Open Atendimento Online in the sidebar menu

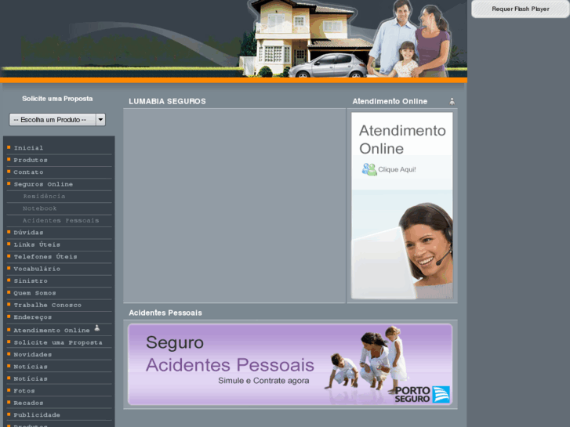pos(52,331)
